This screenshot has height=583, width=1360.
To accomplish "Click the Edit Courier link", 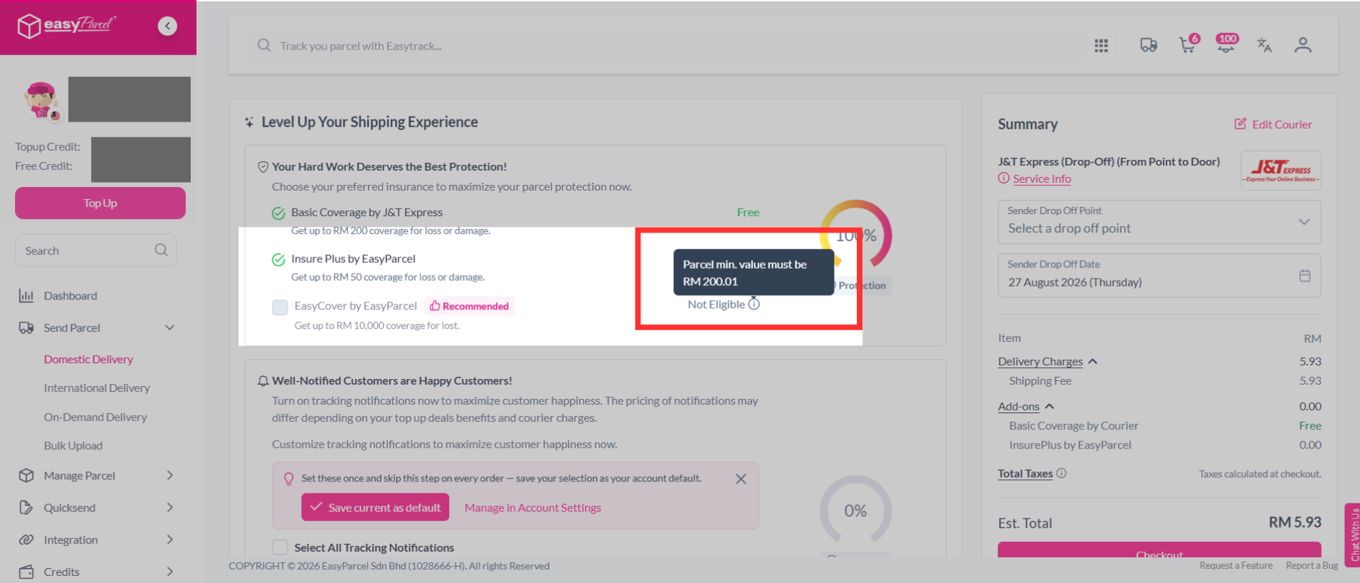I will point(1282,124).
